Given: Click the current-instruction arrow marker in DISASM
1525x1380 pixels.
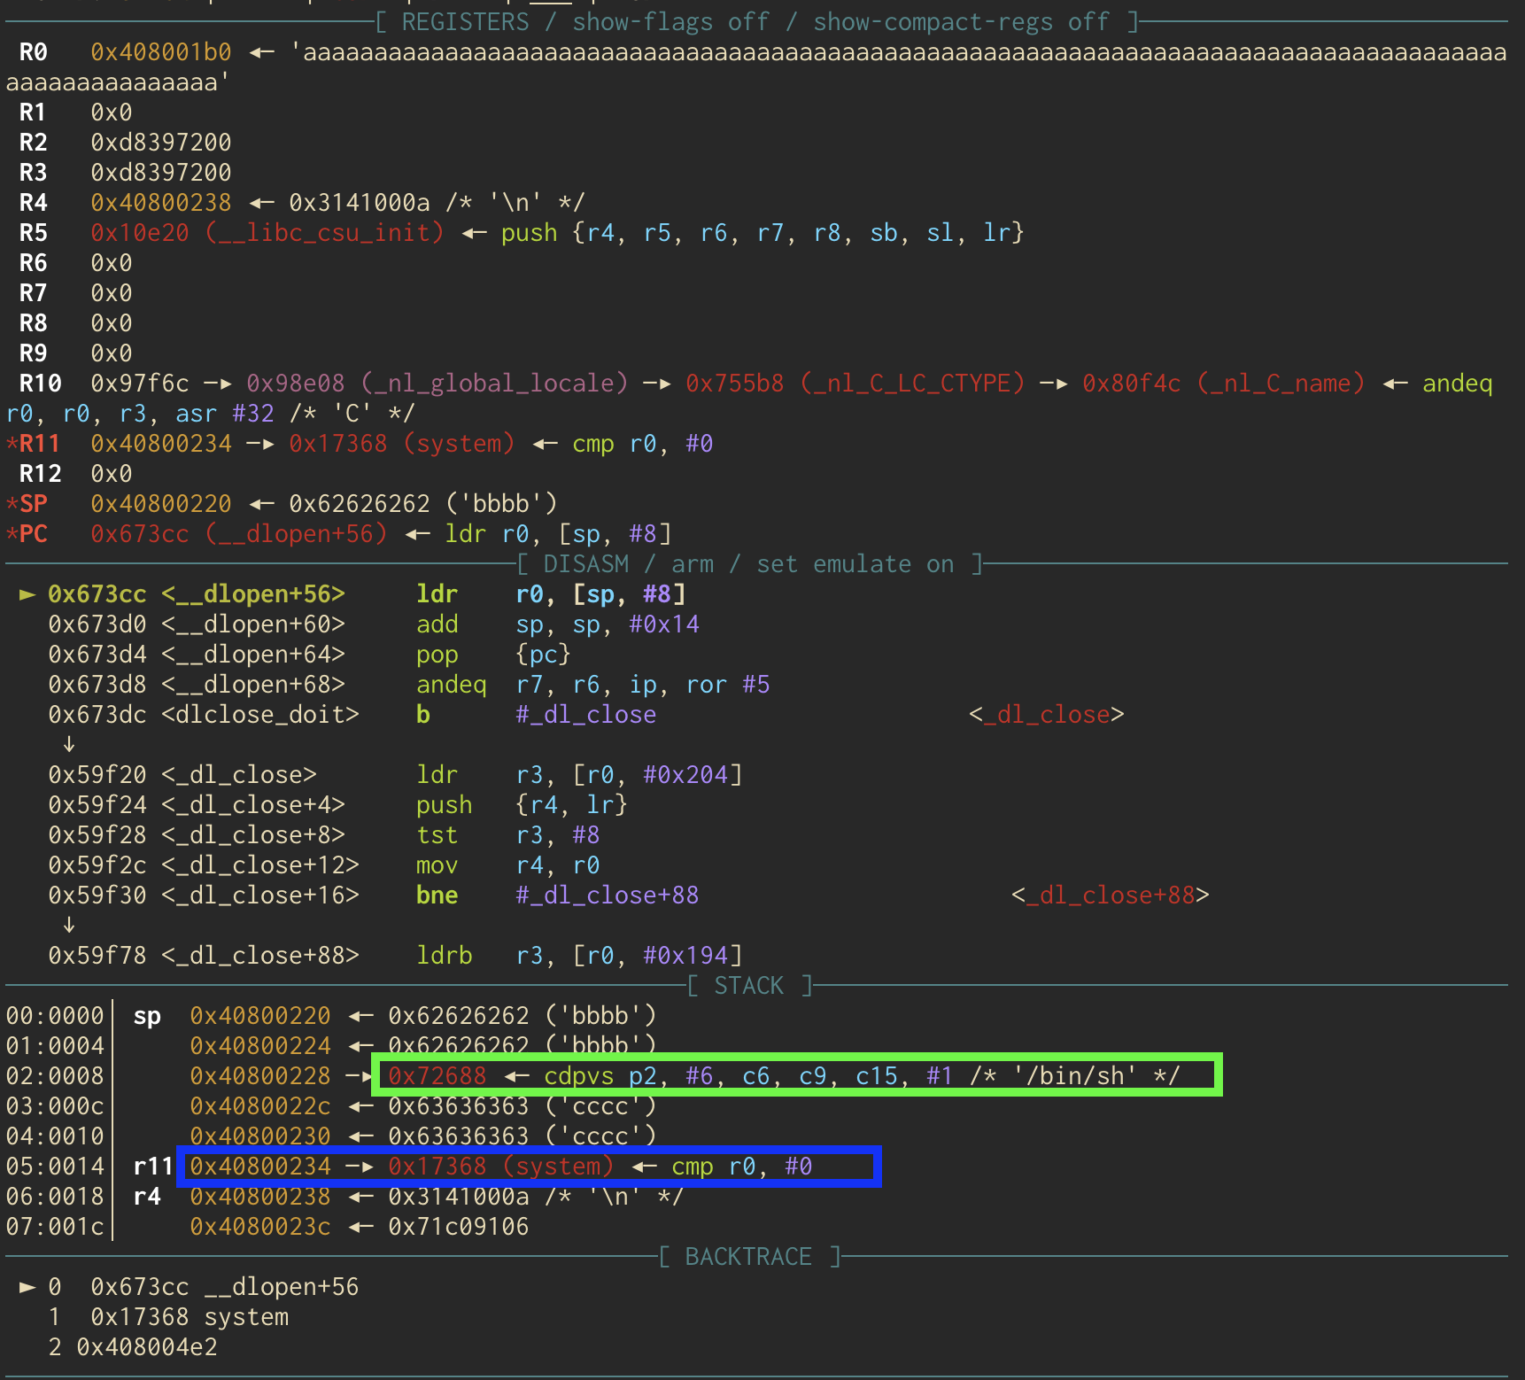Looking at the screenshot, I should pos(27,594).
